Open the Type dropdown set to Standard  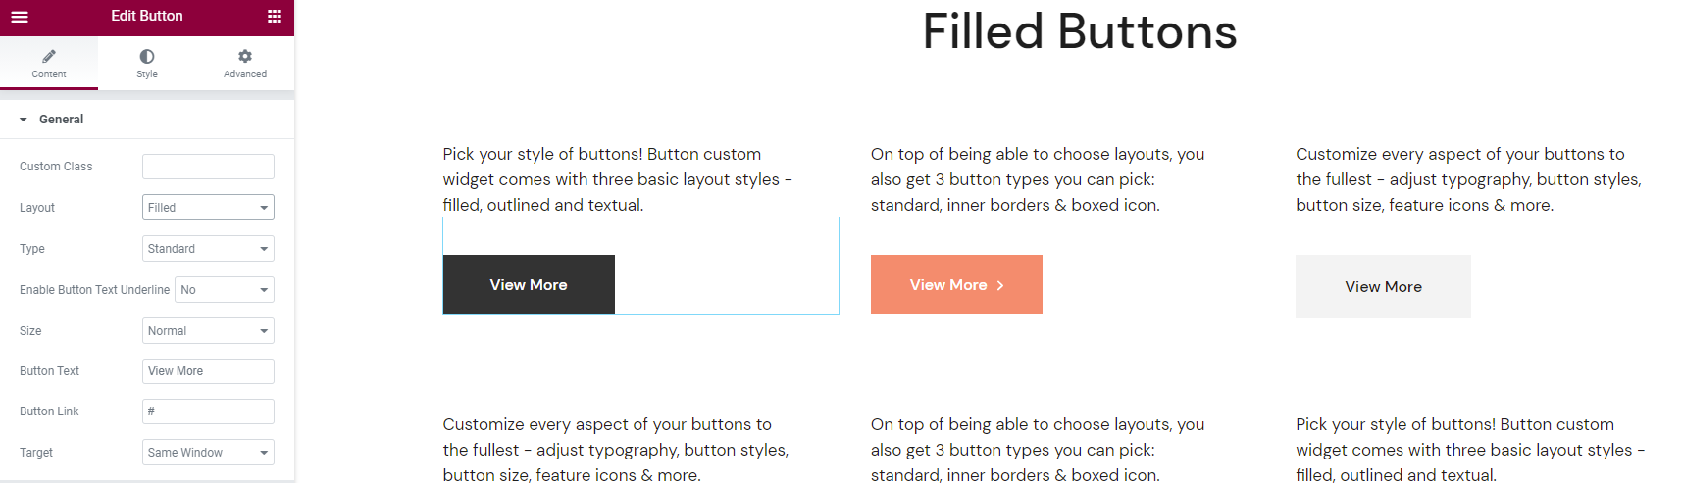pos(208,249)
